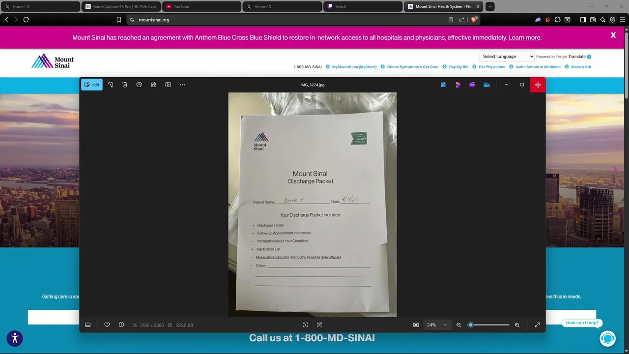This screenshot has width=629, height=354.
Task: Toggle fit to window zoom button
Action: click(416, 325)
